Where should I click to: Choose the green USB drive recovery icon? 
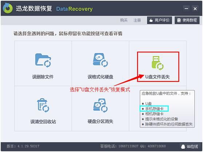coord(158,63)
